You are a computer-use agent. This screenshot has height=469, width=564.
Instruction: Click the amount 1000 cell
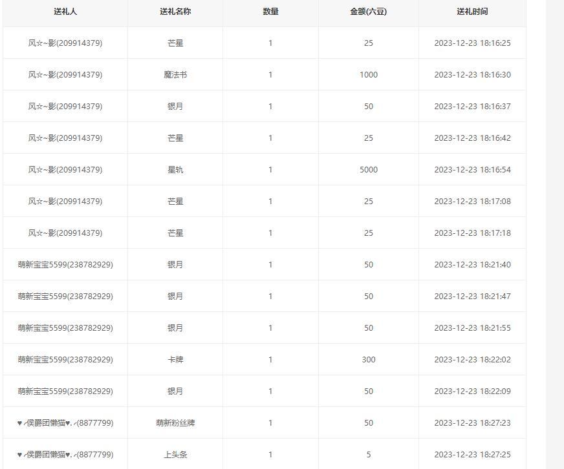click(368, 75)
